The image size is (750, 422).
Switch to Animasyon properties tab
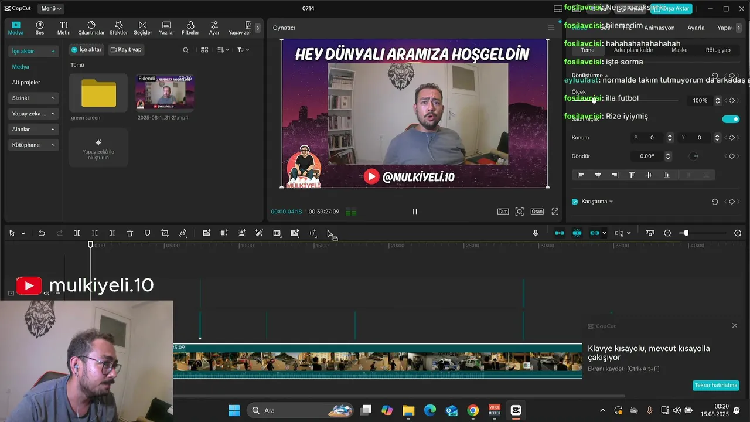[659, 28]
